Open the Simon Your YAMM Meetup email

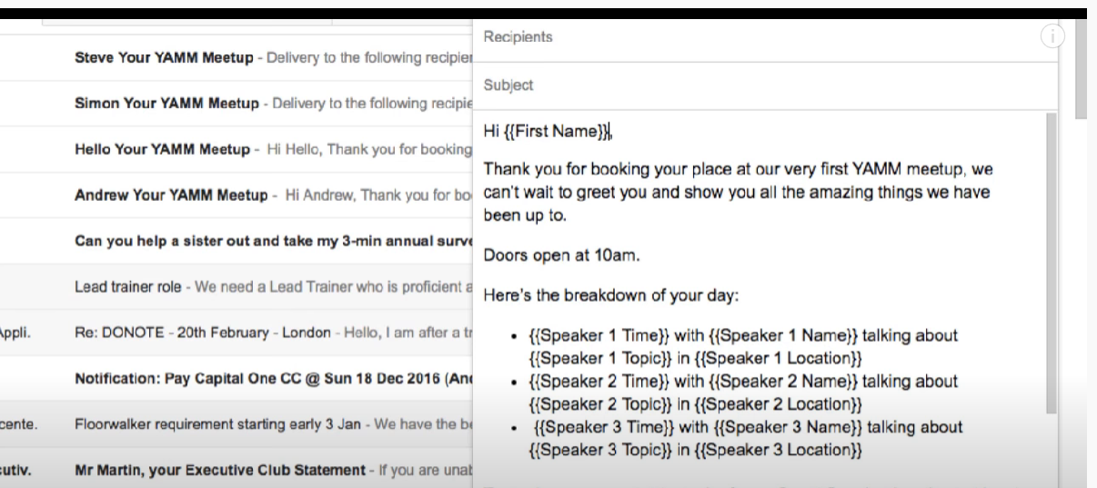tap(273, 104)
